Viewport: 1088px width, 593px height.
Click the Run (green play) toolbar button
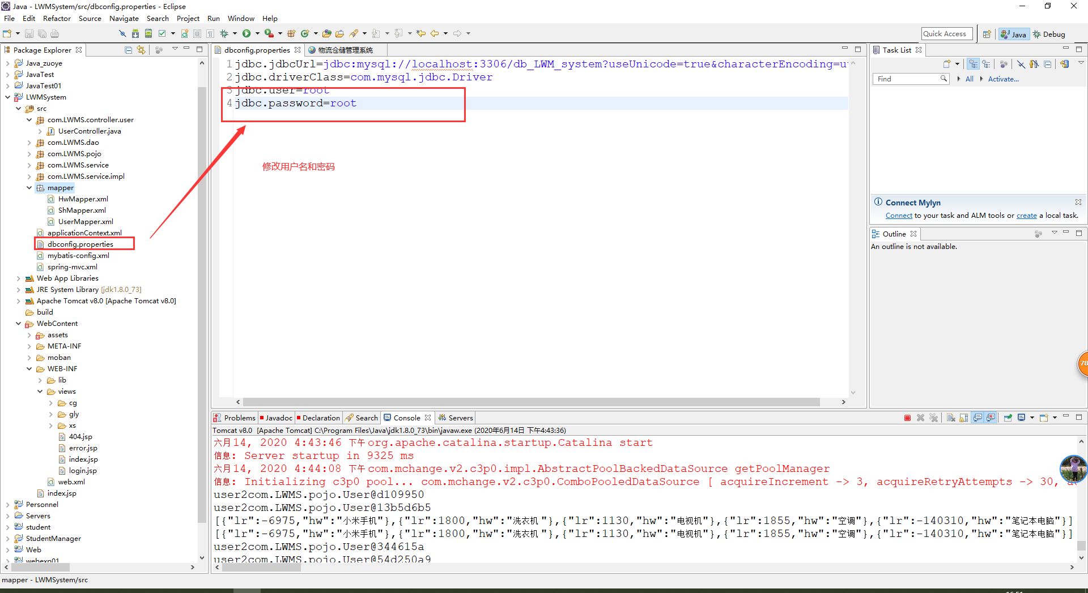pyautogui.click(x=246, y=33)
